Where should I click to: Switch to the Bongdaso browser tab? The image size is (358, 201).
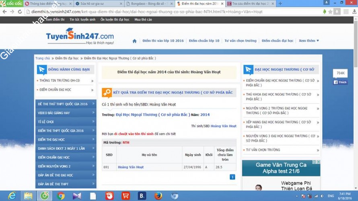pyautogui.click(x=150, y=4)
